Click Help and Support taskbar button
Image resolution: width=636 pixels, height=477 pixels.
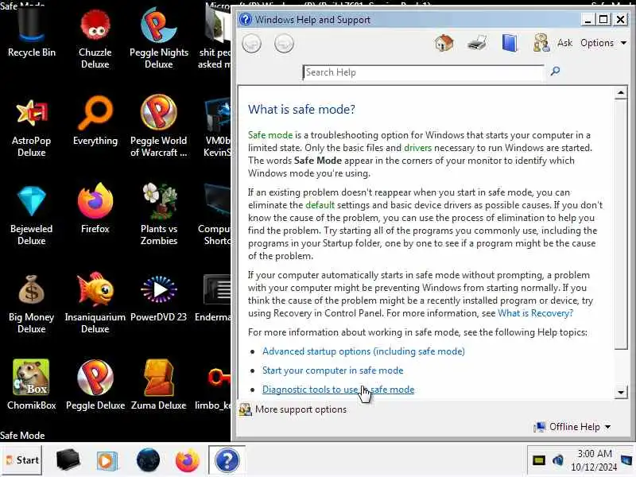pyautogui.click(x=227, y=460)
